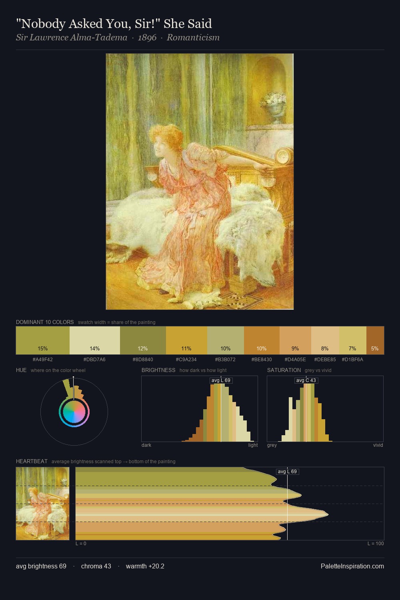Click 'avg brightness 69' in the footer
Viewport: 400px width, 600px height.
41,566
